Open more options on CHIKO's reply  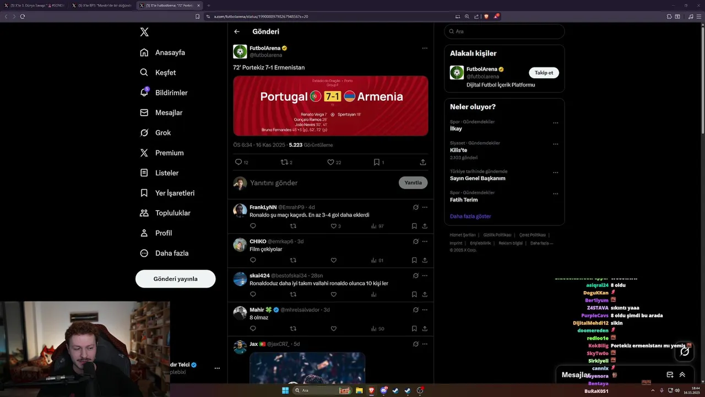pyautogui.click(x=425, y=242)
